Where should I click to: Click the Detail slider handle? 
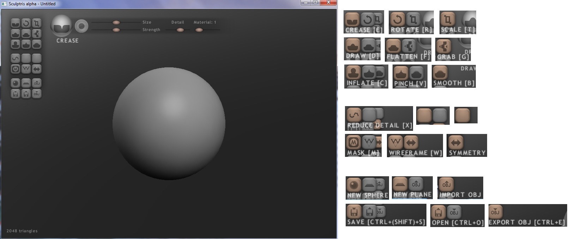[x=180, y=30]
